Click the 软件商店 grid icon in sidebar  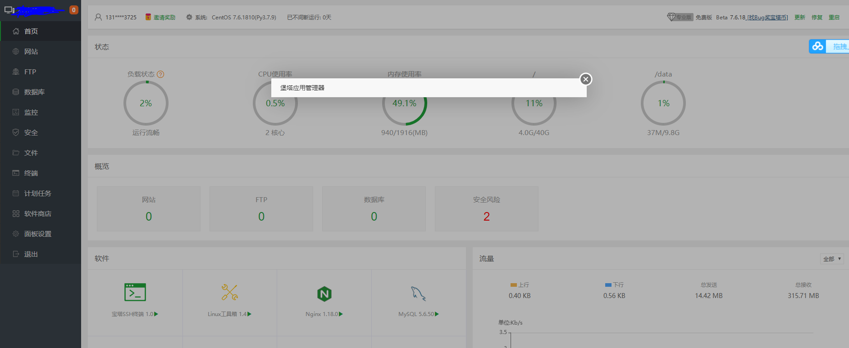coord(16,213)
